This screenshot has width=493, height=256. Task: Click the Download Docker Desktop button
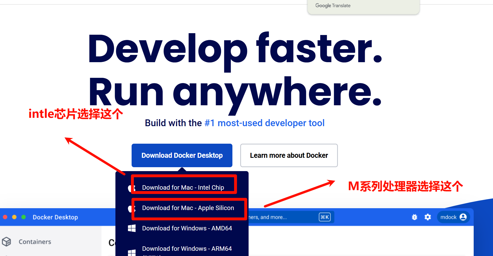182,155
